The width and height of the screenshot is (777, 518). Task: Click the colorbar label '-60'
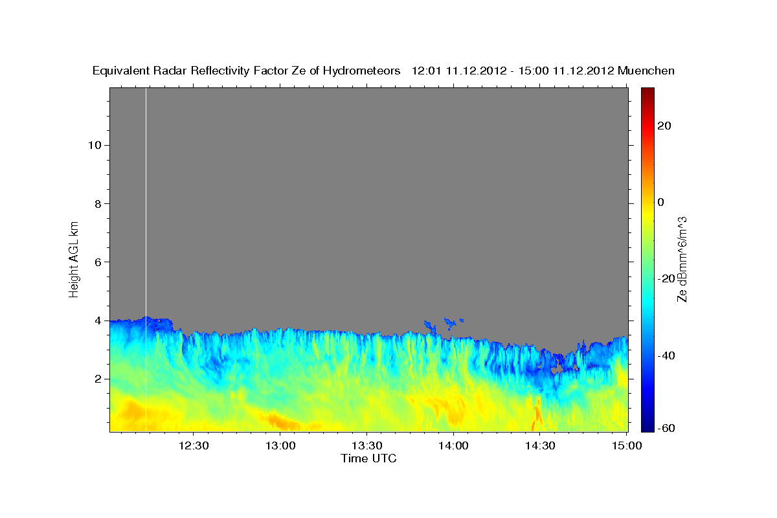(668, 427)
